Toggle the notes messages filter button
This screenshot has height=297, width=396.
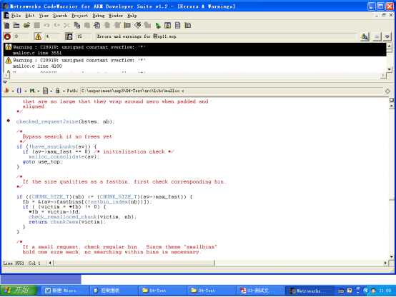click(x=69, y=36)
